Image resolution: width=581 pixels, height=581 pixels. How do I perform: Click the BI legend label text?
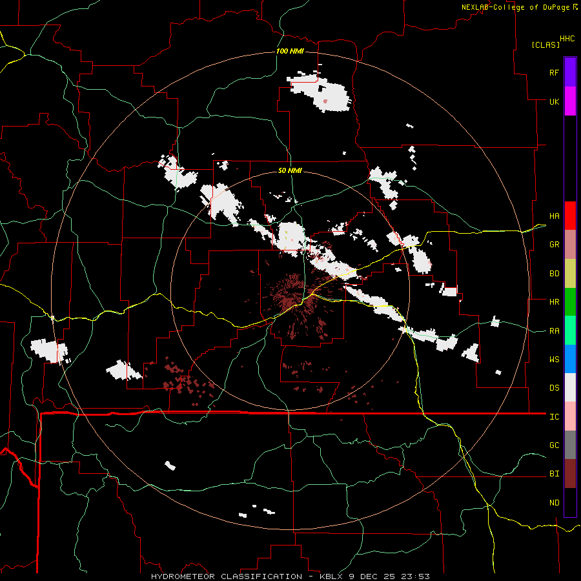[x=554, y=474]
